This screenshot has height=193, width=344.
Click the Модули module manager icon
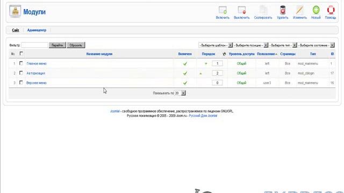[x=15, y=11]
